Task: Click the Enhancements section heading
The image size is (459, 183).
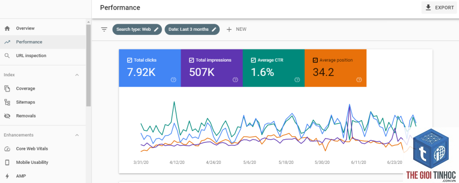Action: pyautogui.click(x=18, y=135)
